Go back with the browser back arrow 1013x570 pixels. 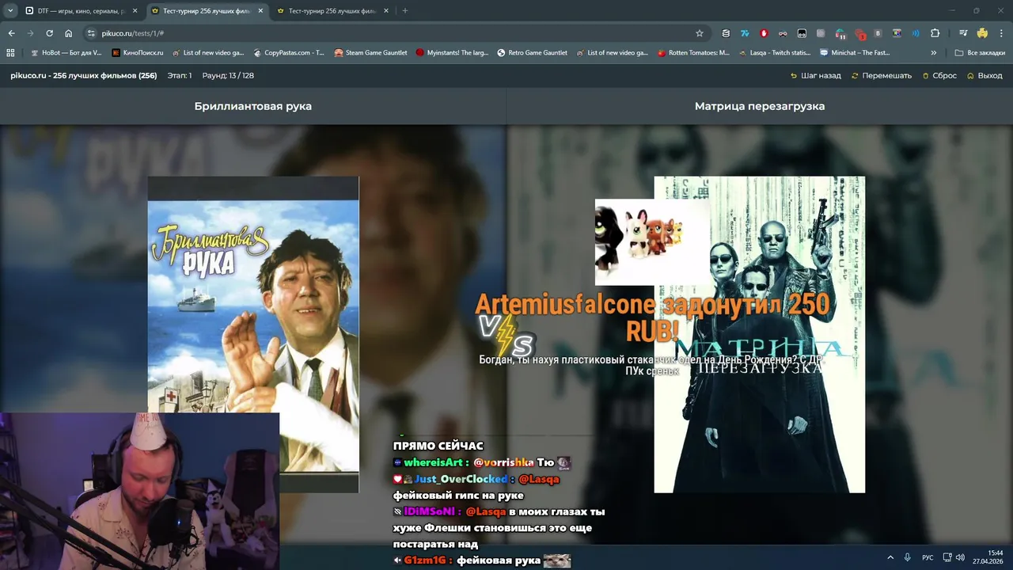coord(11,33)
